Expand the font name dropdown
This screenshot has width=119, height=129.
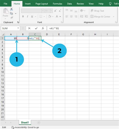click(43, 11)
